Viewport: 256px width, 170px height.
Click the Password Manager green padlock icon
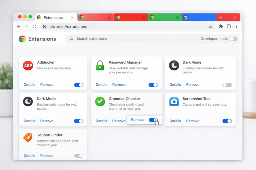(x=100, y=66)
